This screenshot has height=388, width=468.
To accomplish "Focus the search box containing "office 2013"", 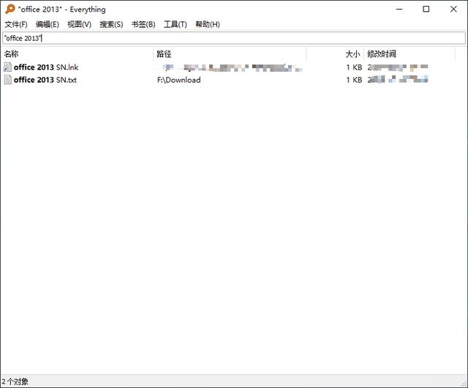I will (x=234, y=38).
